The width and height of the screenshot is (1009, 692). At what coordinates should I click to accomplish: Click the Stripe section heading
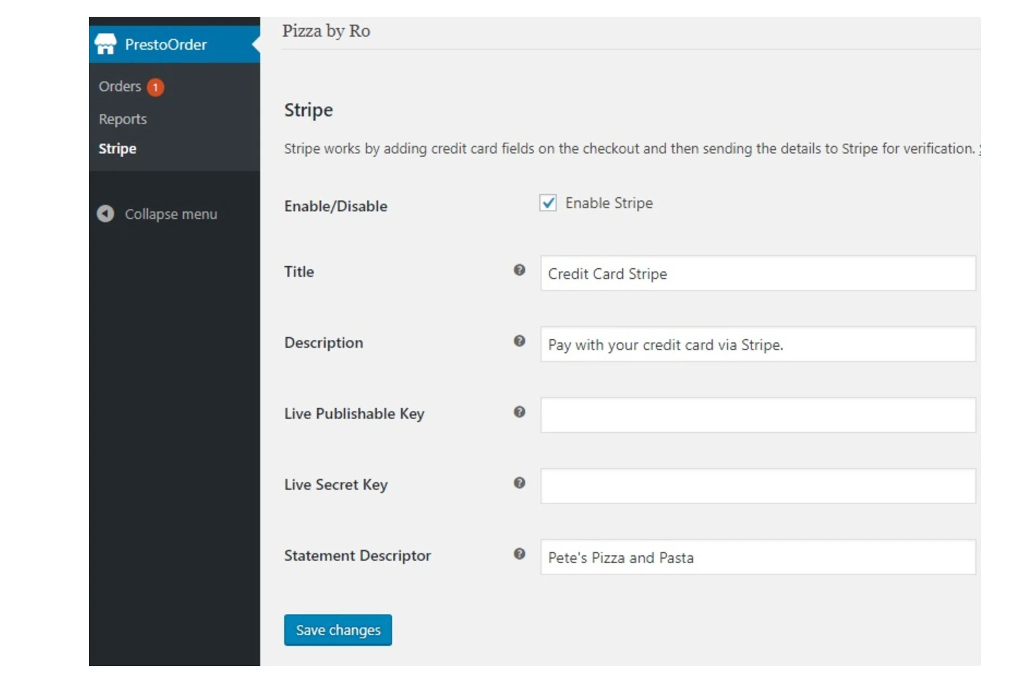pos(309,110)
